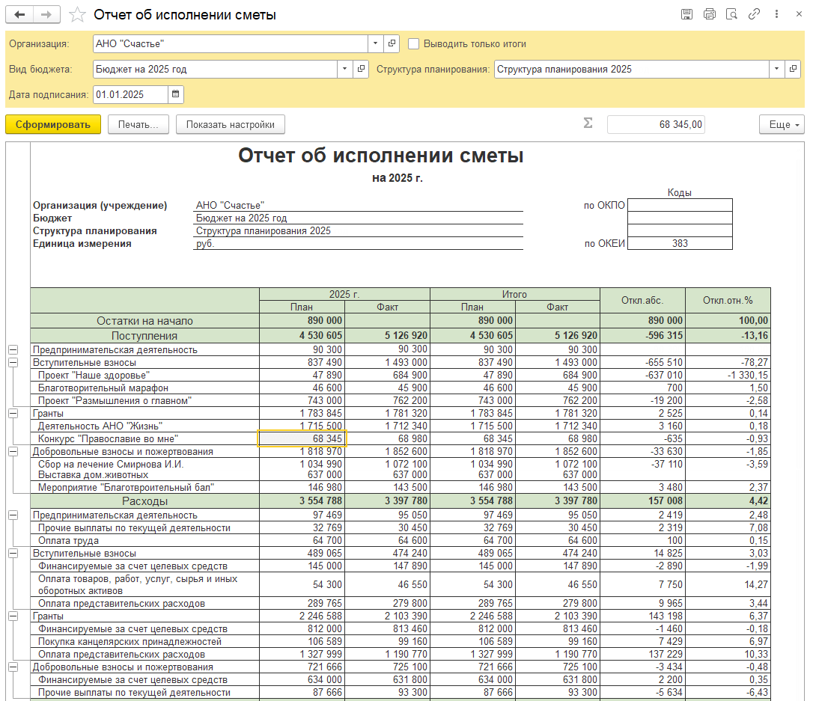The image size is (813, 701).
Task: Navigate forward with the right arrow
Action: [x=45, y=13]
